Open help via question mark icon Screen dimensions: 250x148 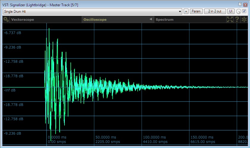237,20
